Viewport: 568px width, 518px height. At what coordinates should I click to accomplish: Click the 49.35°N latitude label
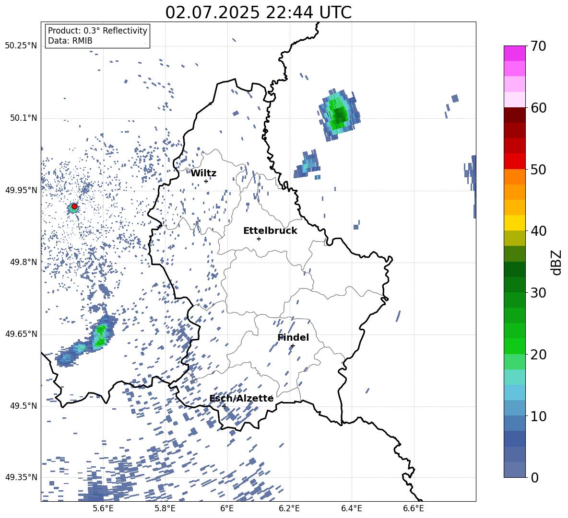(x=21, y=477)
